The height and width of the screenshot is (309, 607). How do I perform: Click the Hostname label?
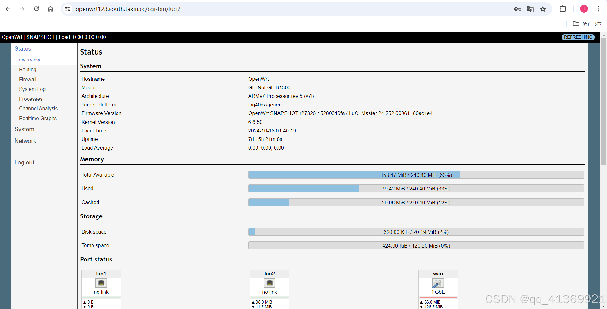pyautogui.click(x=93, y=79)
